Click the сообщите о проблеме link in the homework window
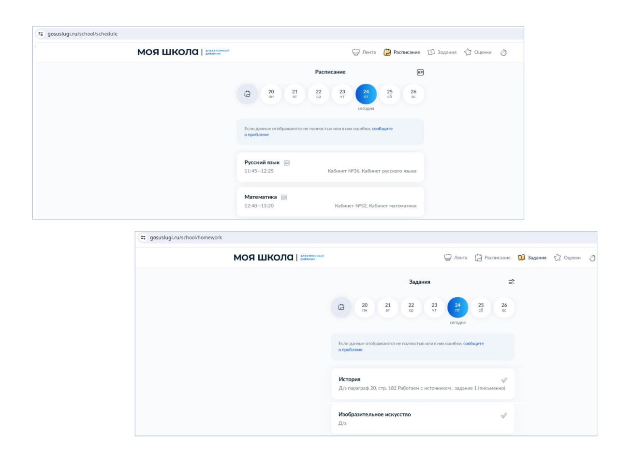The image size is (619, 464). 473,344
